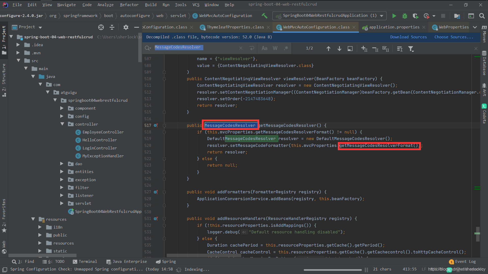This screenshot has width=488, height=274.
Task: Open Database tool window
Action: 484,63
